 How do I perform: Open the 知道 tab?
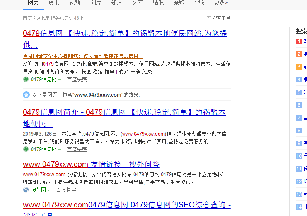click(x=116, y=3)
